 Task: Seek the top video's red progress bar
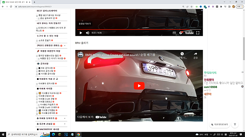(x=139, y=29)
